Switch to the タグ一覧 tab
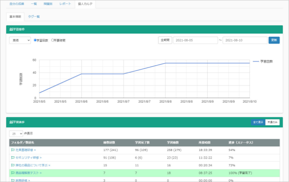 click(x=34, y=16)
